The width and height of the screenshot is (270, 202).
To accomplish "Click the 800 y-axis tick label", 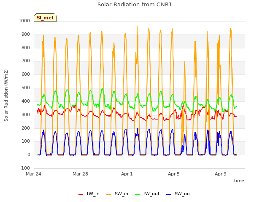I will [x=26, y=48].
